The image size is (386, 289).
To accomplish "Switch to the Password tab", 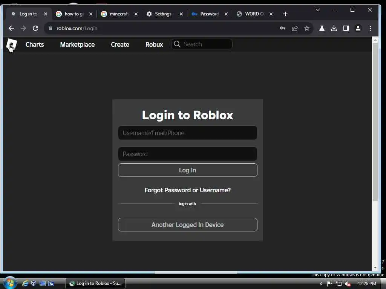I will pyautogui.click(x=209, y=14).
